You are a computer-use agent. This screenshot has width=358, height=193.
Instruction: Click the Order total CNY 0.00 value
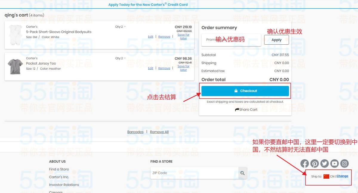[279, 80]
